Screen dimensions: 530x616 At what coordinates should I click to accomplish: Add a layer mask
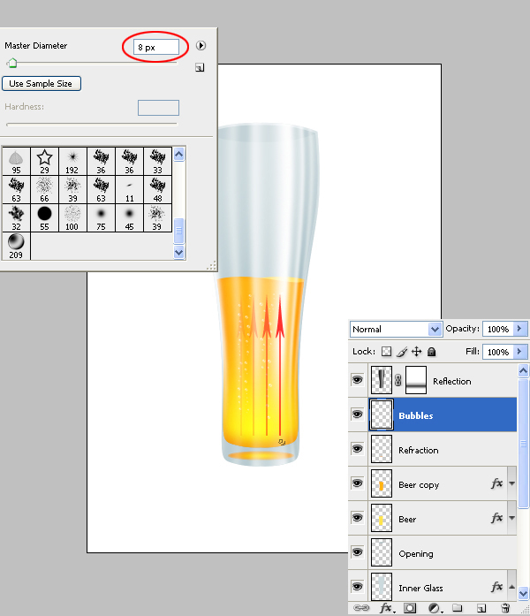coord(411,608)
